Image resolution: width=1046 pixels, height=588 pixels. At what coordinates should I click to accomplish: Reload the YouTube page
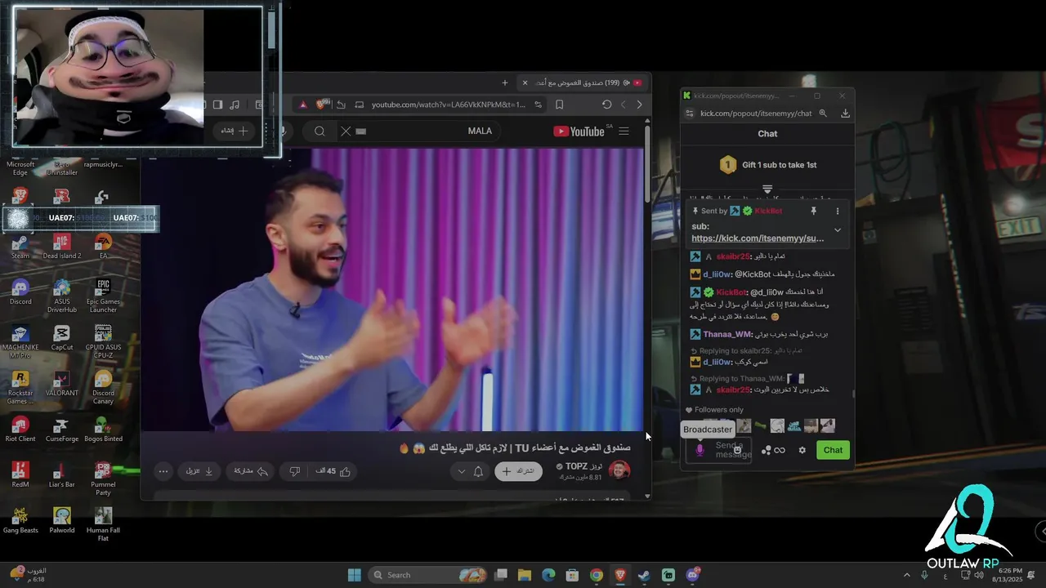pos(606,105)
